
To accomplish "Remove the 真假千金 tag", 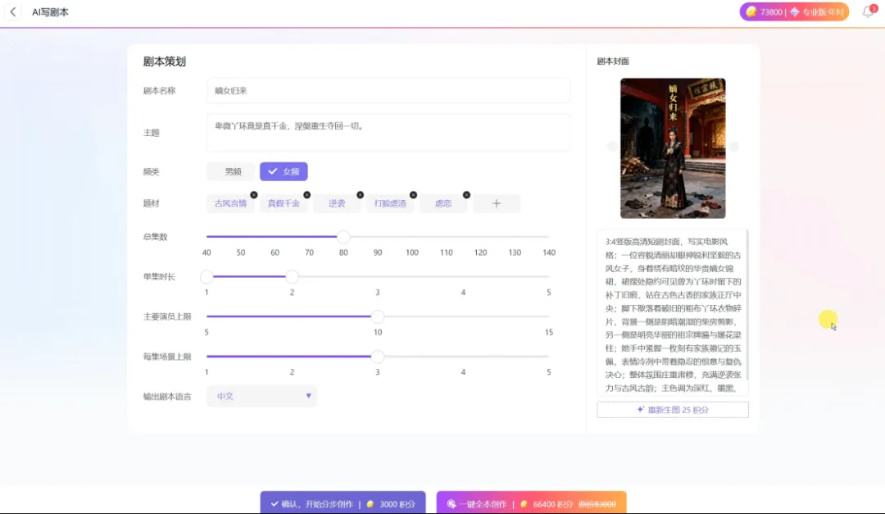I will click(307, 195).
